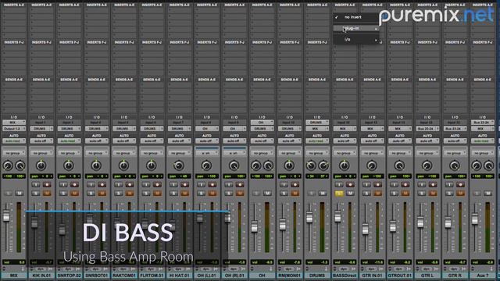Viewport: 500px width, 281px height.
Task: Record-enable the KIK IN.01 track
Action: (47, 184)
